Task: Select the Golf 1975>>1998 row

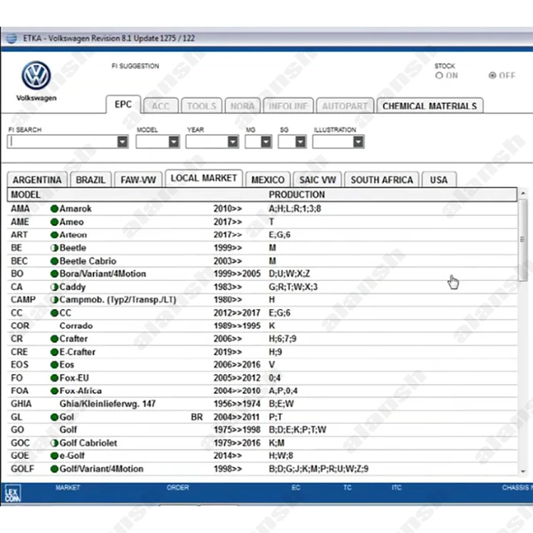Action: 262,430
